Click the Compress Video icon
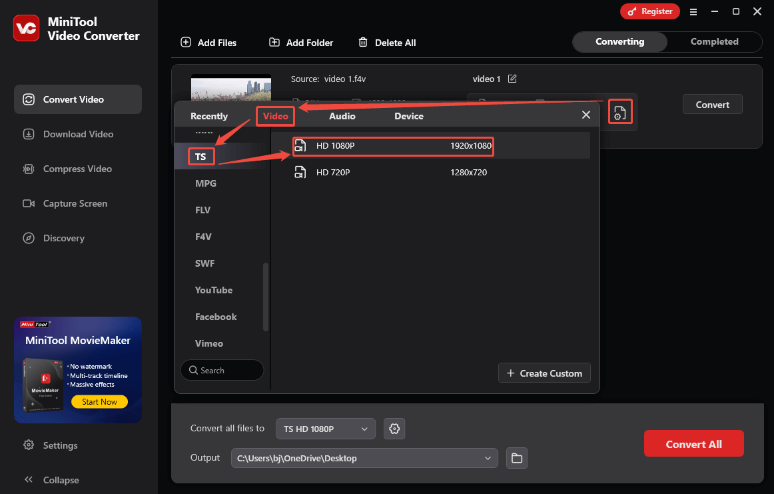The height and width of the screenshot is (494, 774). coord(29,169)
